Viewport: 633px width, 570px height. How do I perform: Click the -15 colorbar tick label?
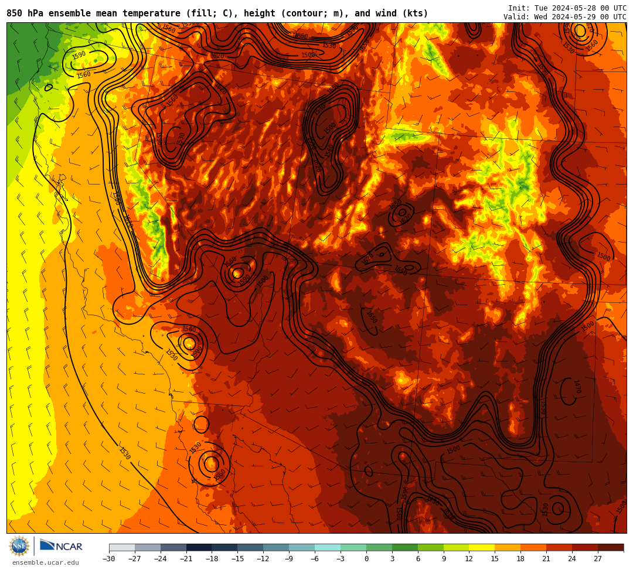click(238, 559)
